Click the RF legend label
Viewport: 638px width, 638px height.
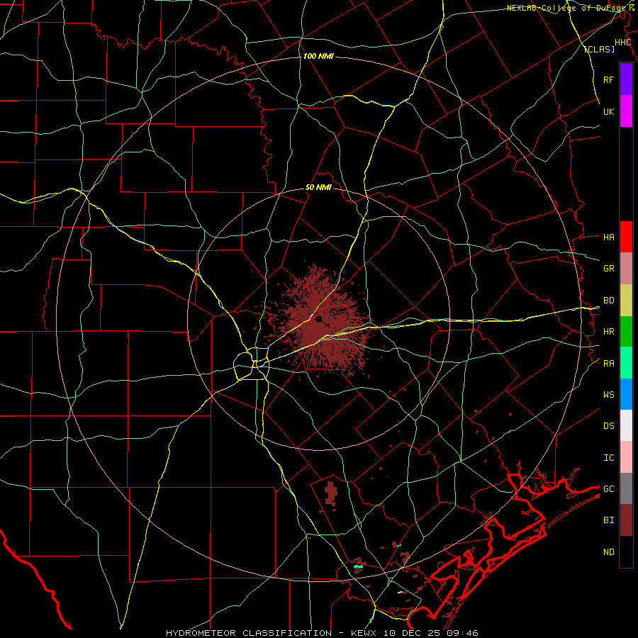click(x=608, y=79)
